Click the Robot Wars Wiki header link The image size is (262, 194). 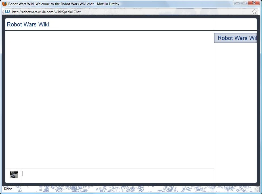pyautogui.click(x=28, y=24)
